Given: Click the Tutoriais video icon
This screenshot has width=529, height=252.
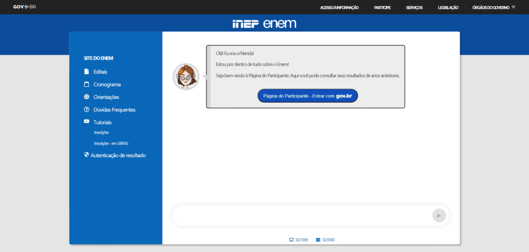Looking at the screenshot, I should pyautogui.click(x=86, y=122).
